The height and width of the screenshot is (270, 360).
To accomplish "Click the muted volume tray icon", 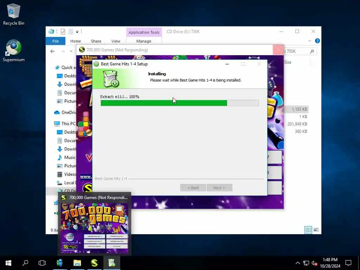I will pos(315,263).
